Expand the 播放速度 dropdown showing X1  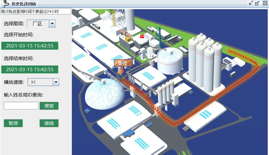[x=56, y=82]
